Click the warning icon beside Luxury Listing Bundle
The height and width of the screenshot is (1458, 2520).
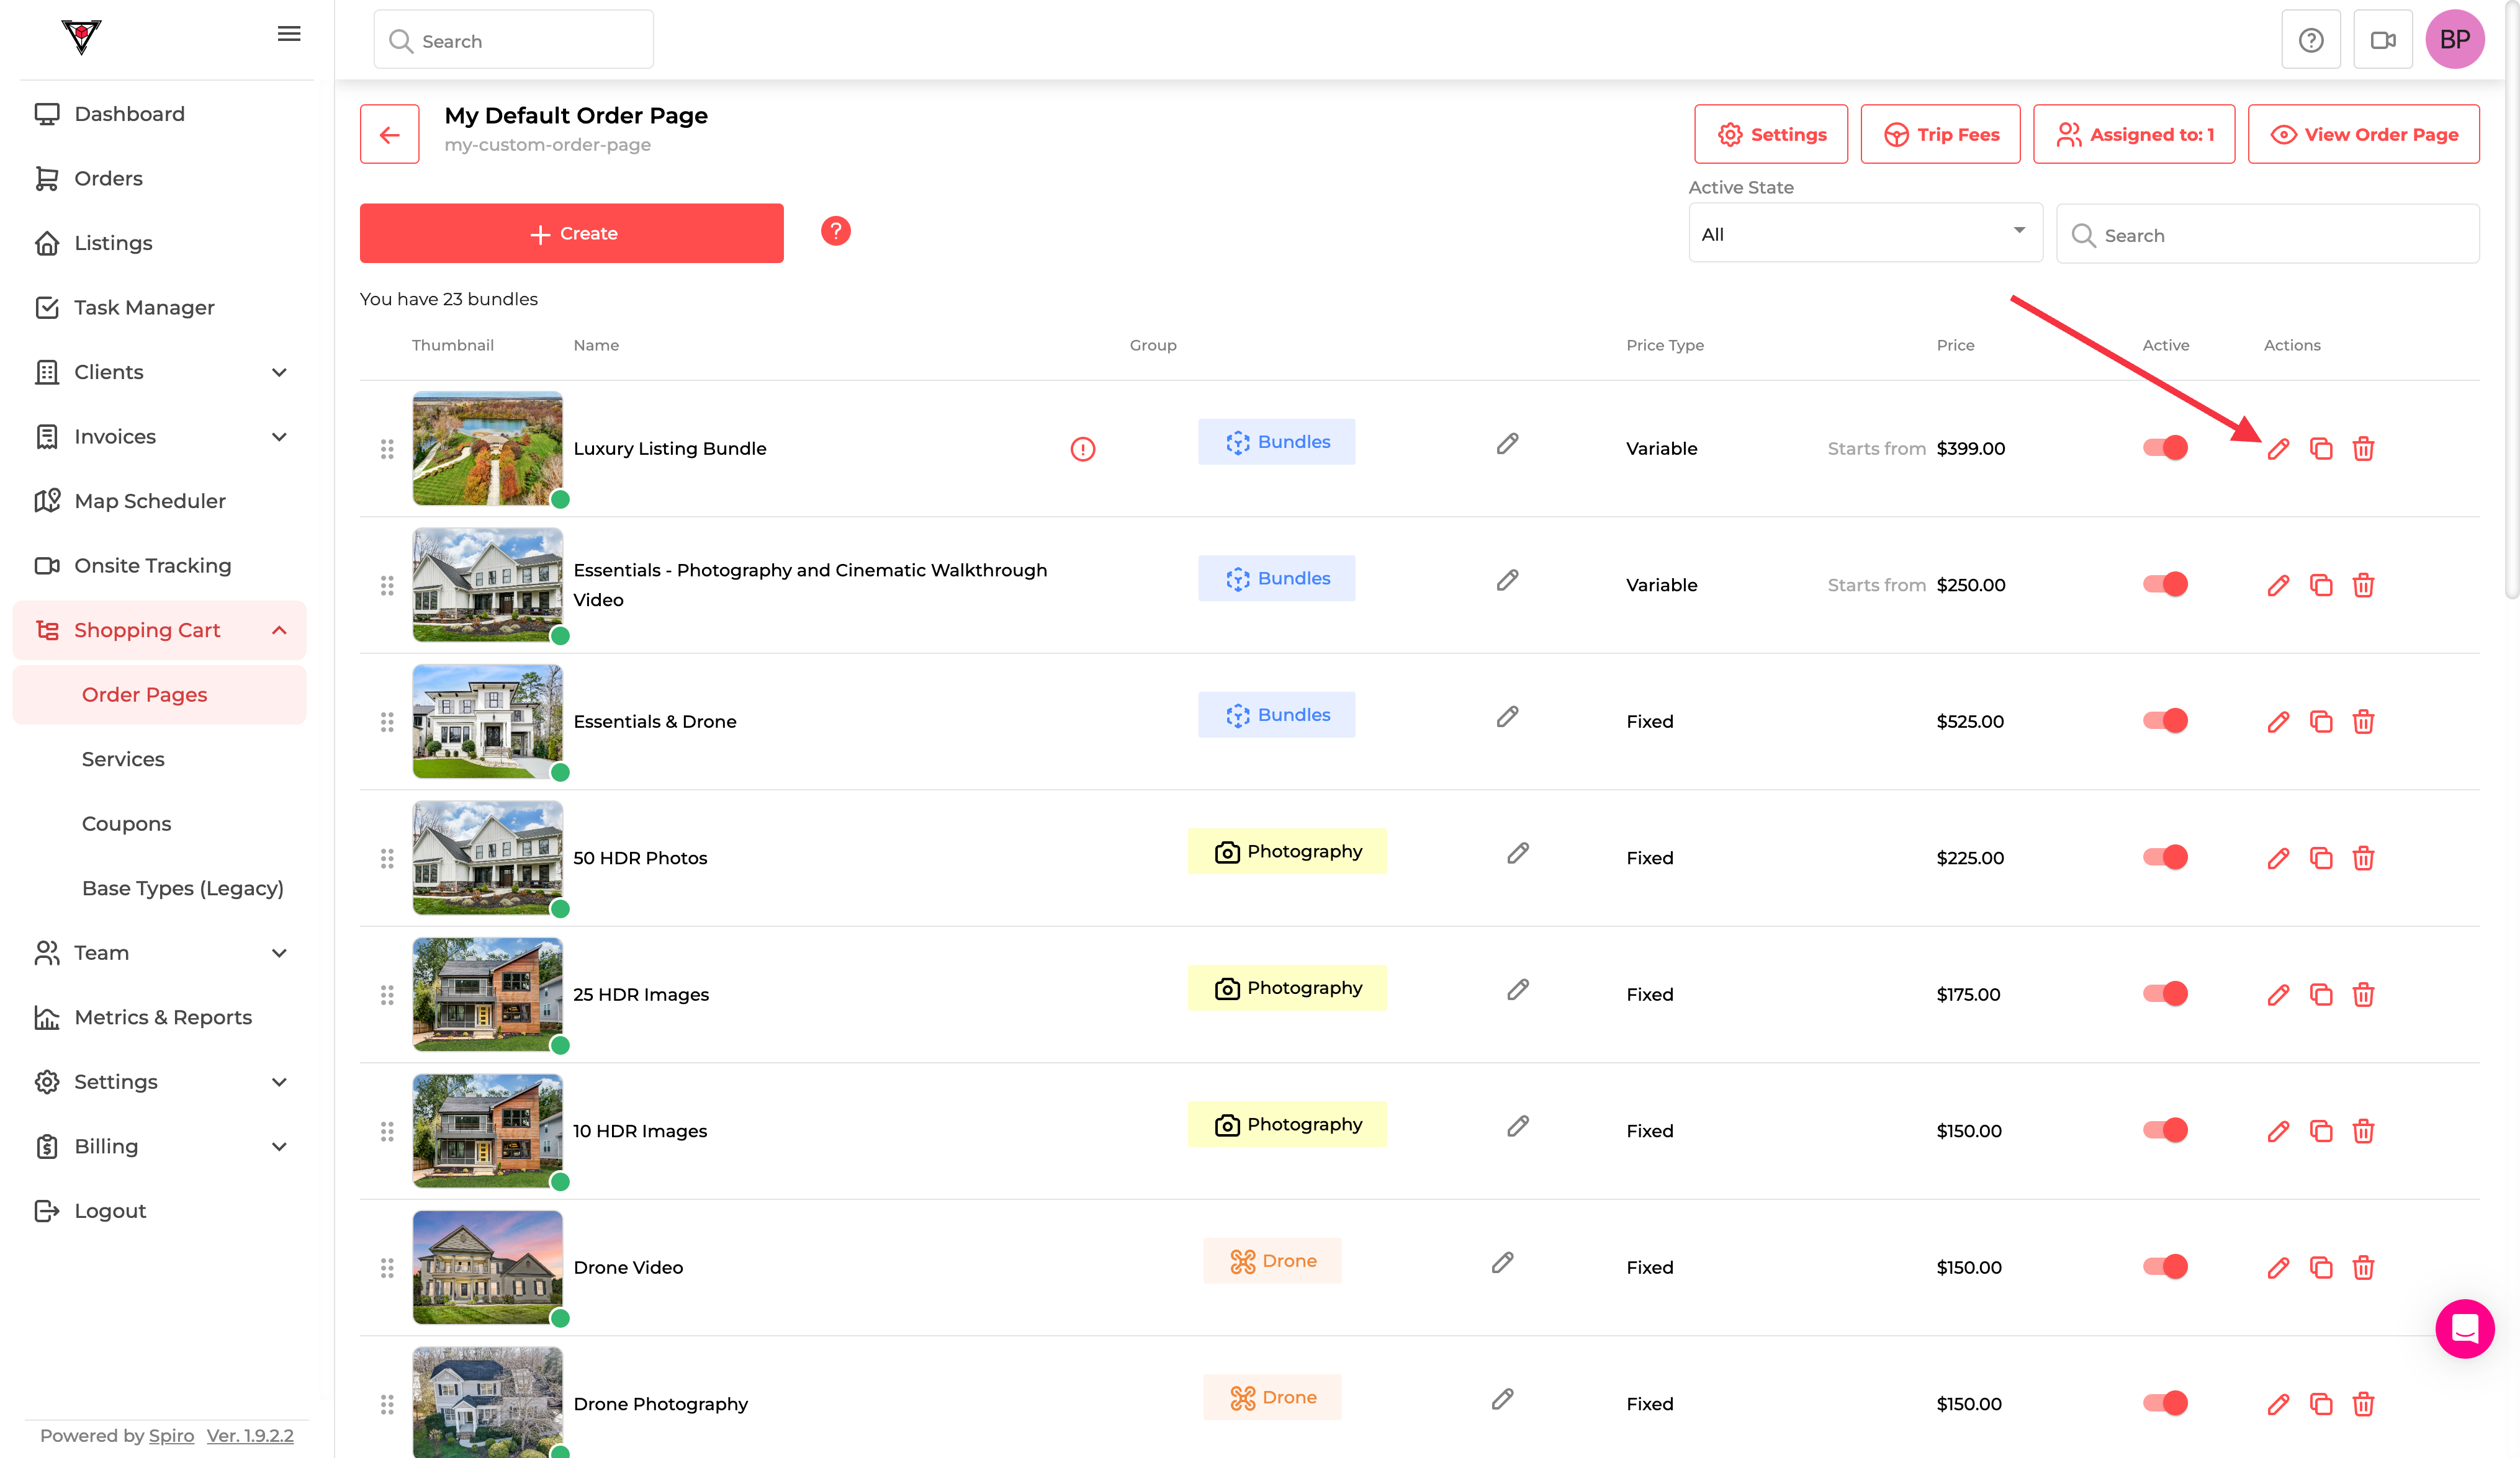(1082, 449)
